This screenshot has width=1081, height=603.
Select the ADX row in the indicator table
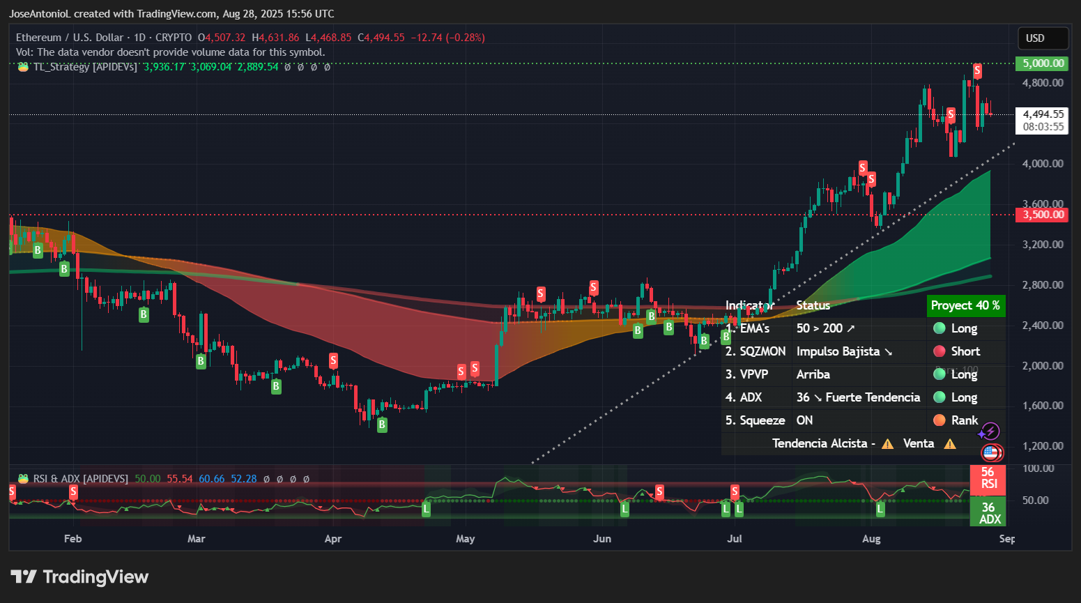(x=822, y=397)
